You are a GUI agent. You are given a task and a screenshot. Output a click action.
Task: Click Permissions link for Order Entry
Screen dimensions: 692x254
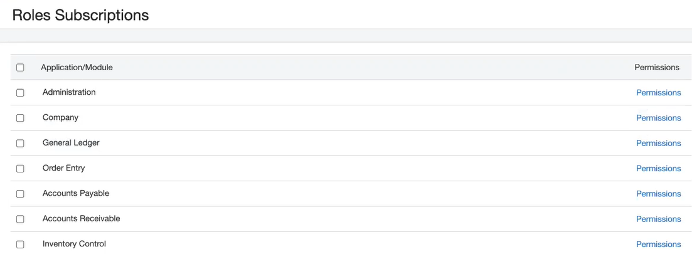coord(658,169)
